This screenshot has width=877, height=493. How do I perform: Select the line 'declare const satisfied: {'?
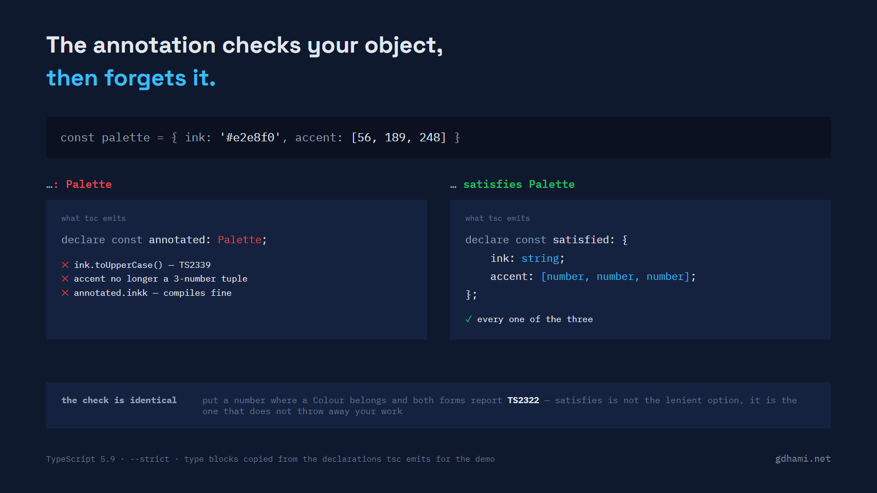click(546, 240)
